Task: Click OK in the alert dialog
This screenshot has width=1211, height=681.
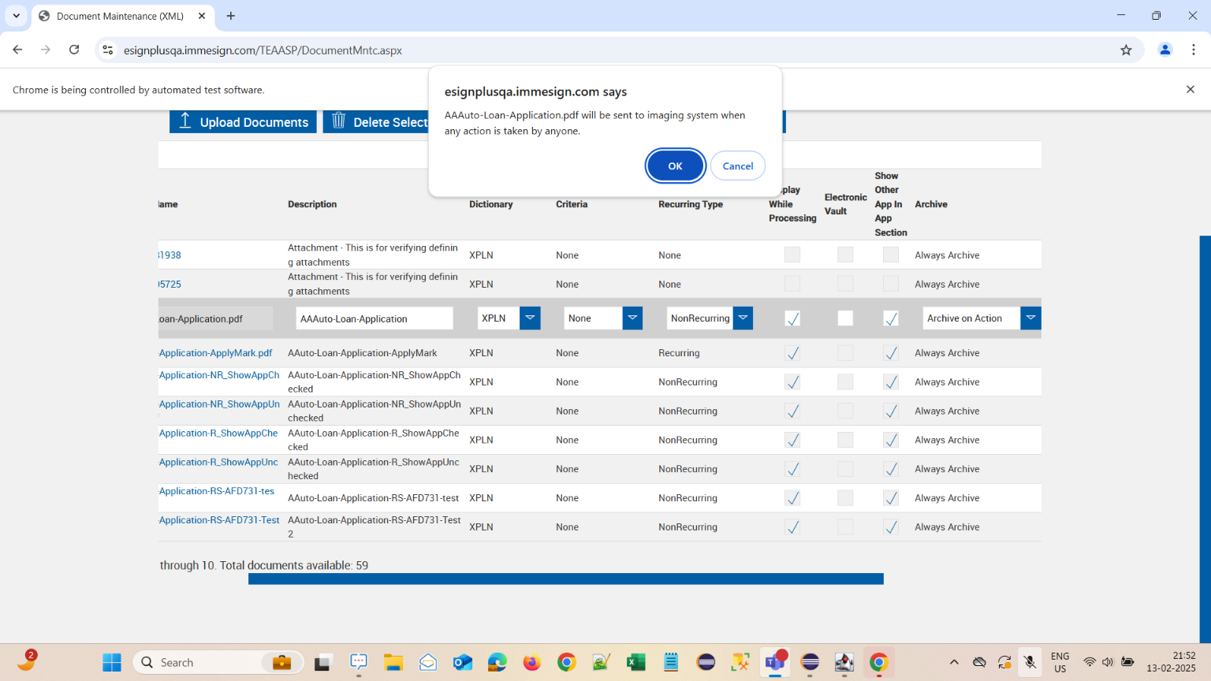Action: click(x=675, y=166)
